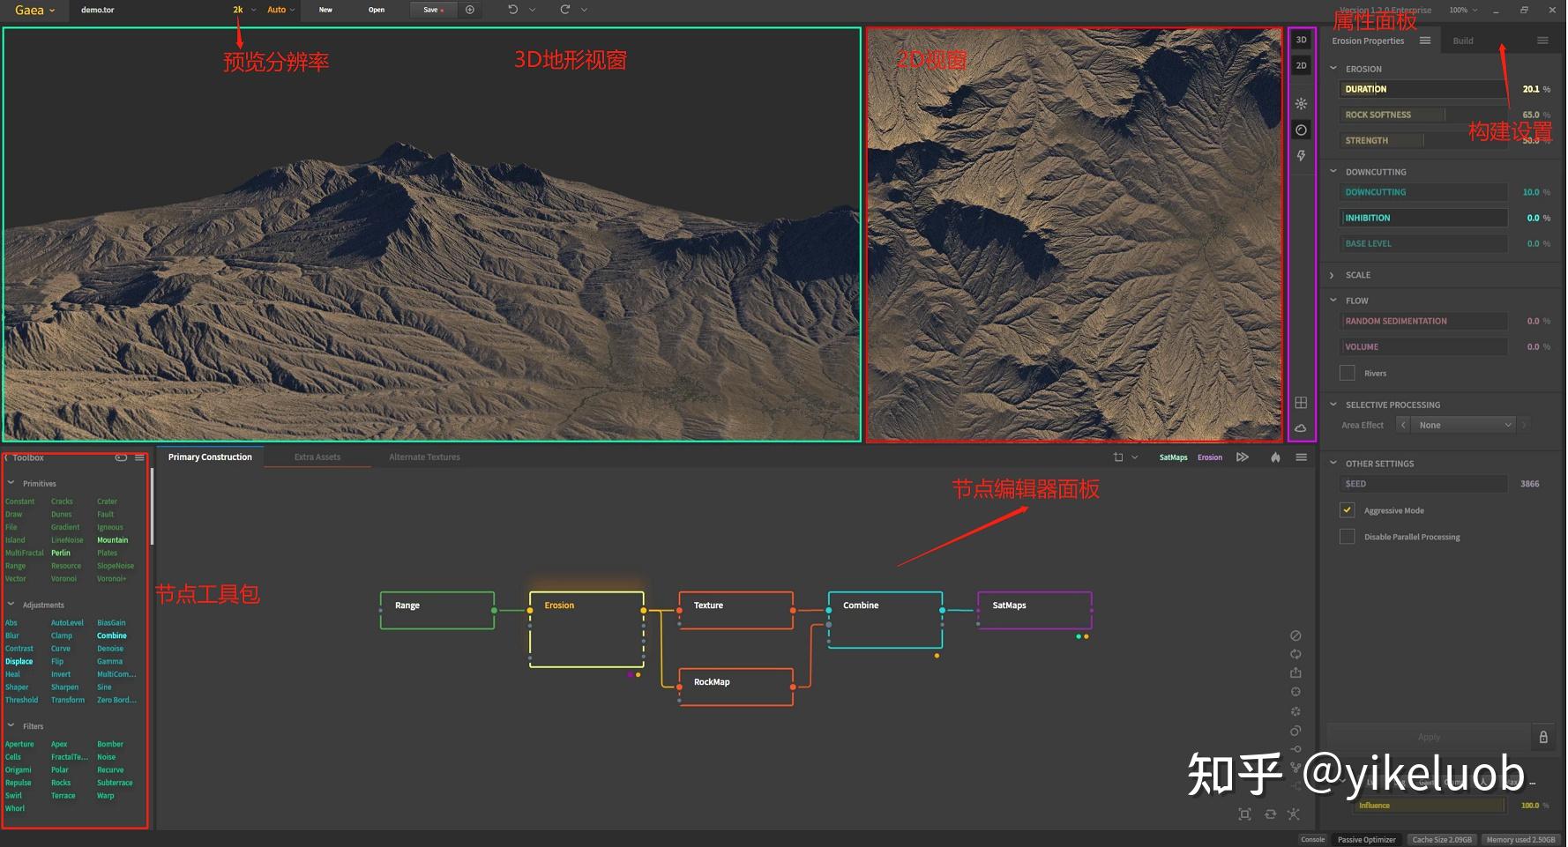
Task: Click the undo arrow icon
Action: tap(513, 10)
